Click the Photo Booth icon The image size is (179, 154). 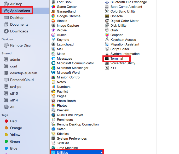(53, 101)
